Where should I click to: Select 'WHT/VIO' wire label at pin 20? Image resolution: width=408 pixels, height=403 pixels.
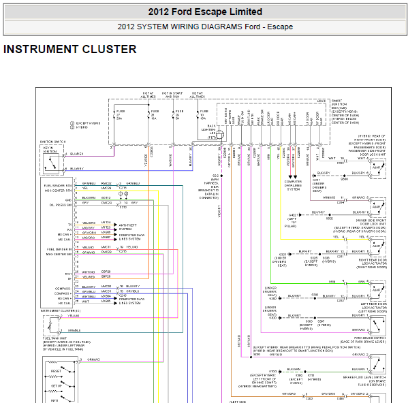89,272
